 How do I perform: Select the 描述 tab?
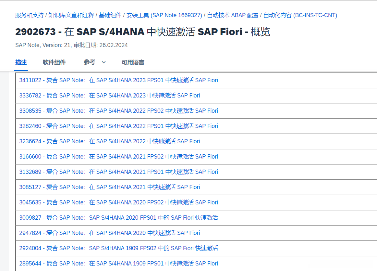(x=21, y=62)
